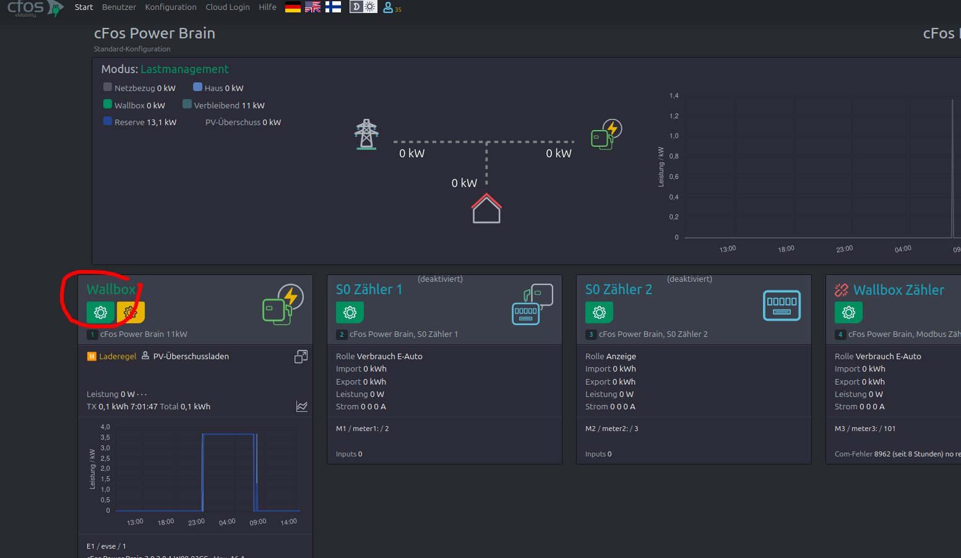Switch language to German via the flag
The width and height of the screenshot is (961, 558).
(x=293, y=7)
